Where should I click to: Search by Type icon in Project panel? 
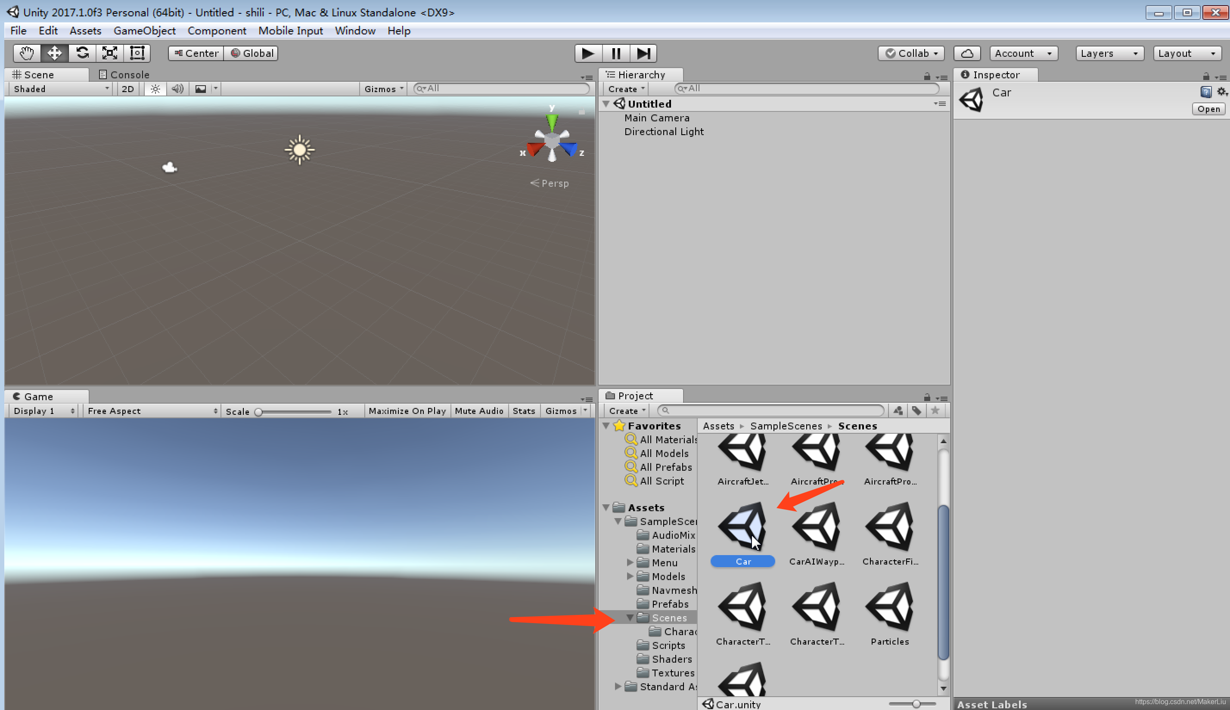(898, 411)
